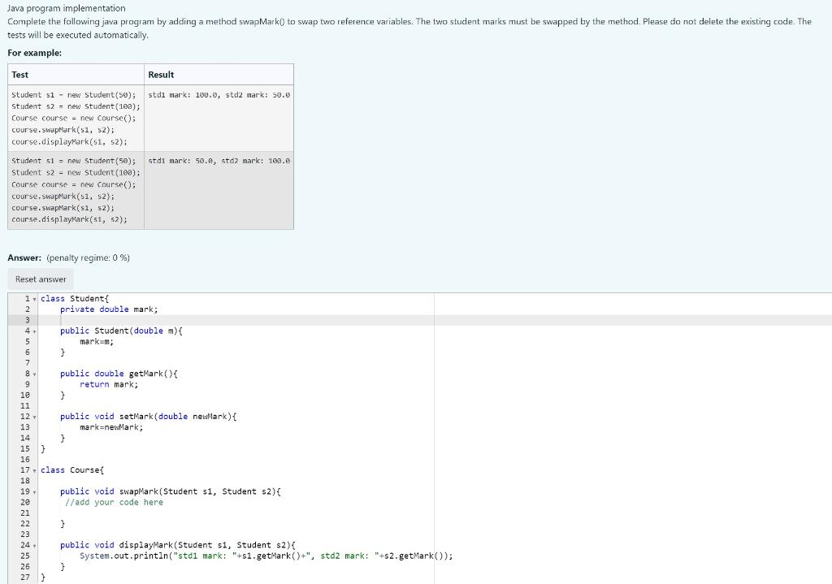Click the 'return mark;' code line
Screen dimensions: 832x584
[x=109, y=384]
